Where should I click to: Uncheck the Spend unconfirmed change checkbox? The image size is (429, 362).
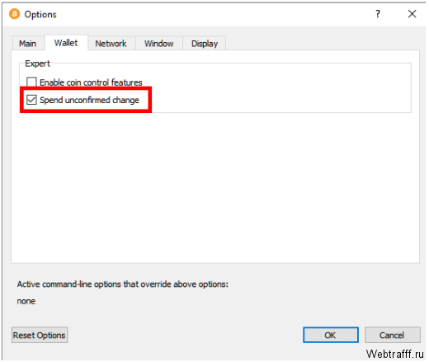[31, 100]
